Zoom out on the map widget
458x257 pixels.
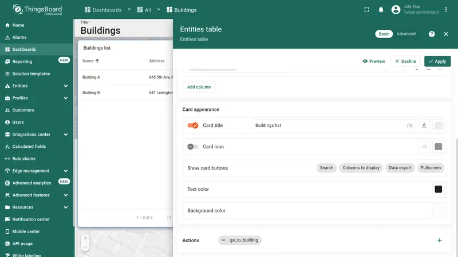pos(85,247)
